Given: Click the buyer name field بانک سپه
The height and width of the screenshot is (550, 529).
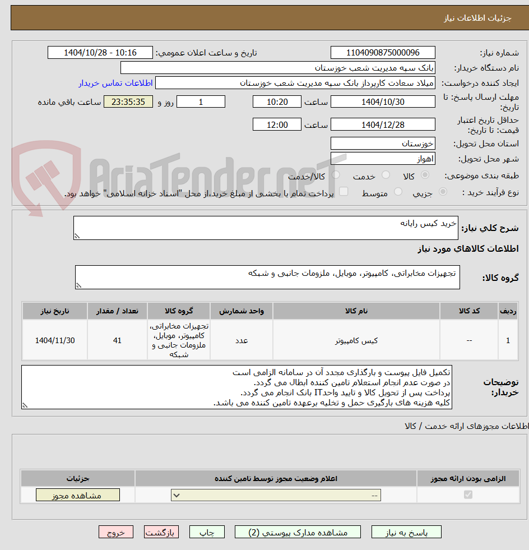Looking at the screenshot, I should click(277, 68).
